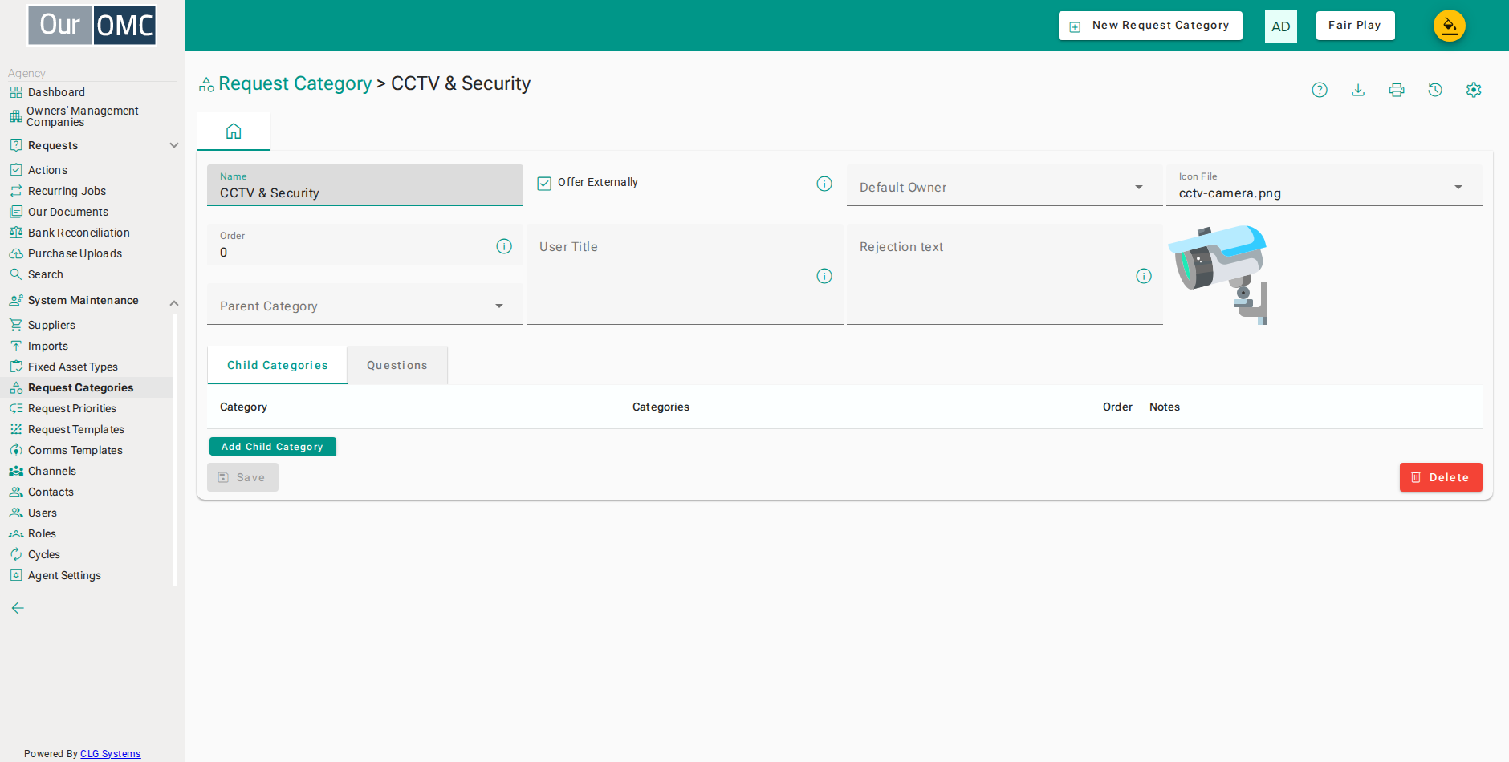
Task: Toggle the Offer Externally checkbox
Action: pyautogui.click(x=544, y=183)
